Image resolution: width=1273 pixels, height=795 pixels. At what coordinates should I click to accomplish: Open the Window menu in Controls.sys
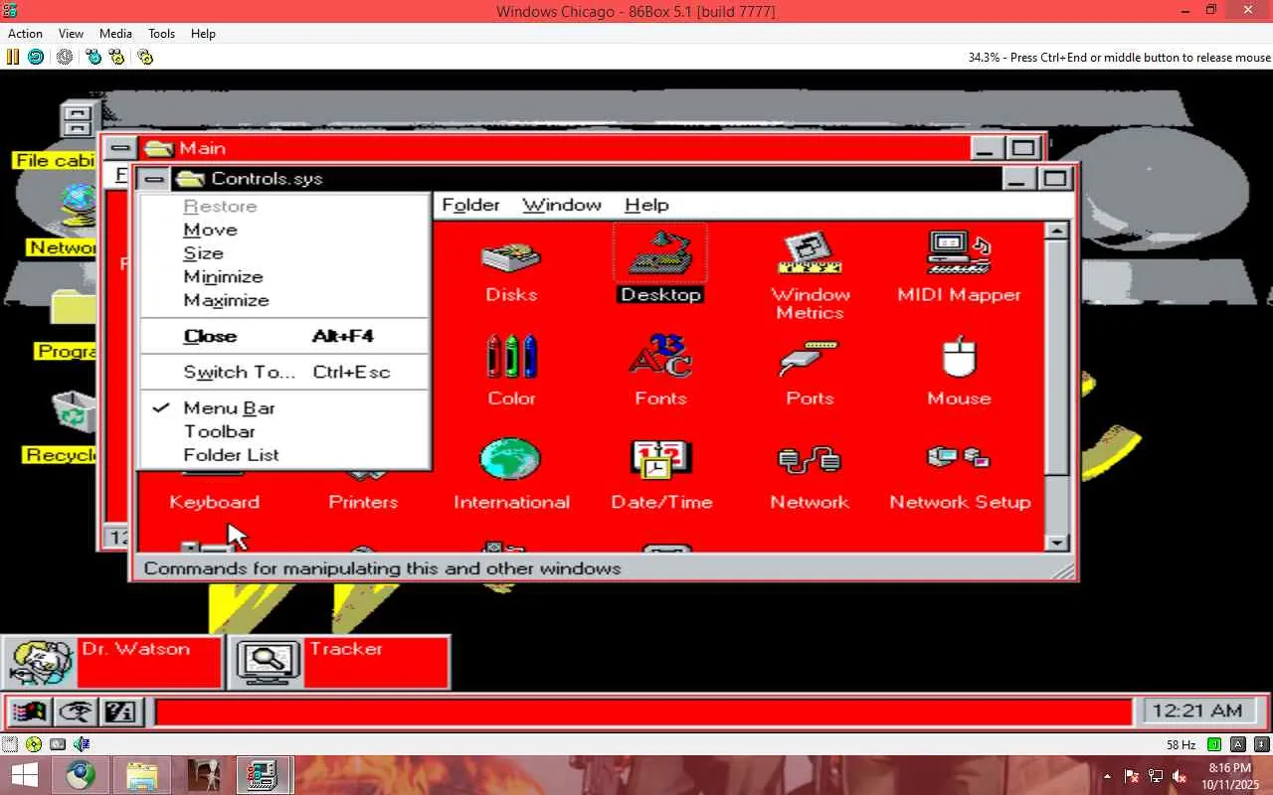coord(562,205)
